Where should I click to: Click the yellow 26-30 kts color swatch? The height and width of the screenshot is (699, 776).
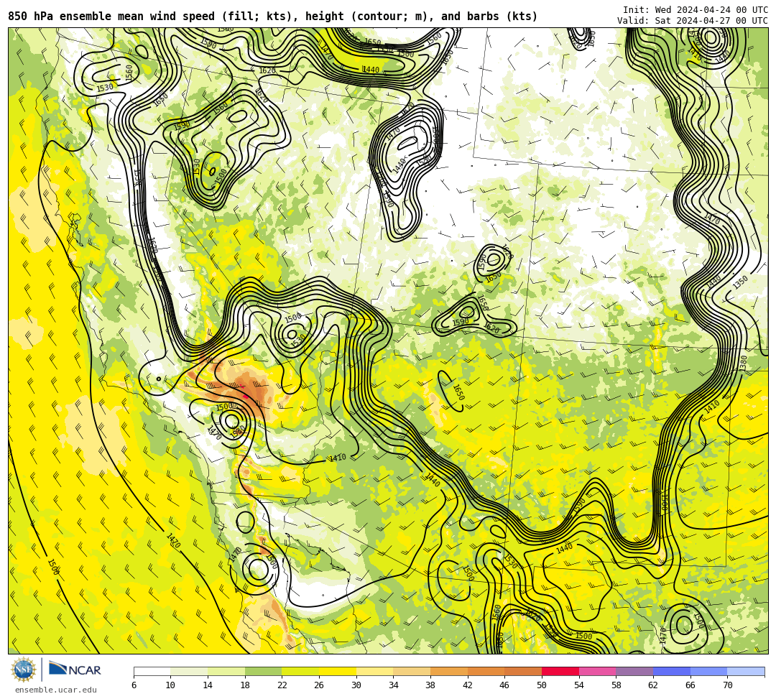pos(338,671)
